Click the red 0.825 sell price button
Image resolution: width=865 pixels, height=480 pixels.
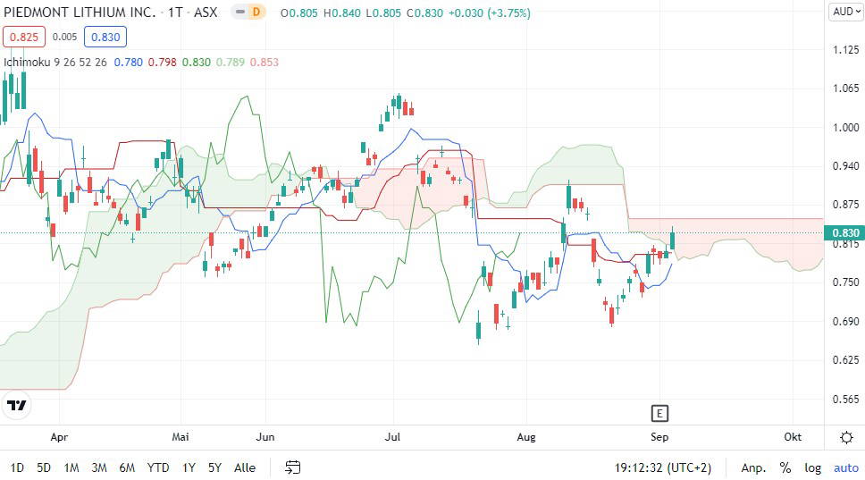click(x=24, y=37)
